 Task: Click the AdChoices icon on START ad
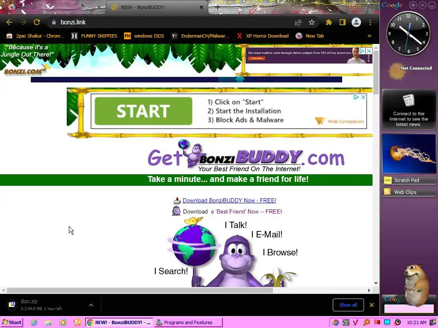pos(356,97)
